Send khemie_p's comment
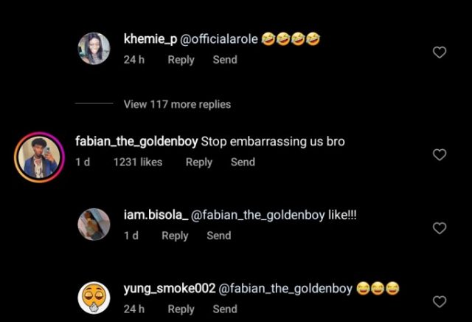 [x=225, y=60]
